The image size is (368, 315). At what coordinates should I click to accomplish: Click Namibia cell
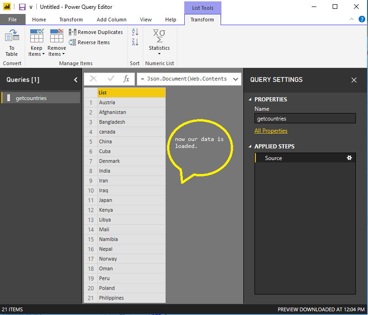tap(131, 240)
